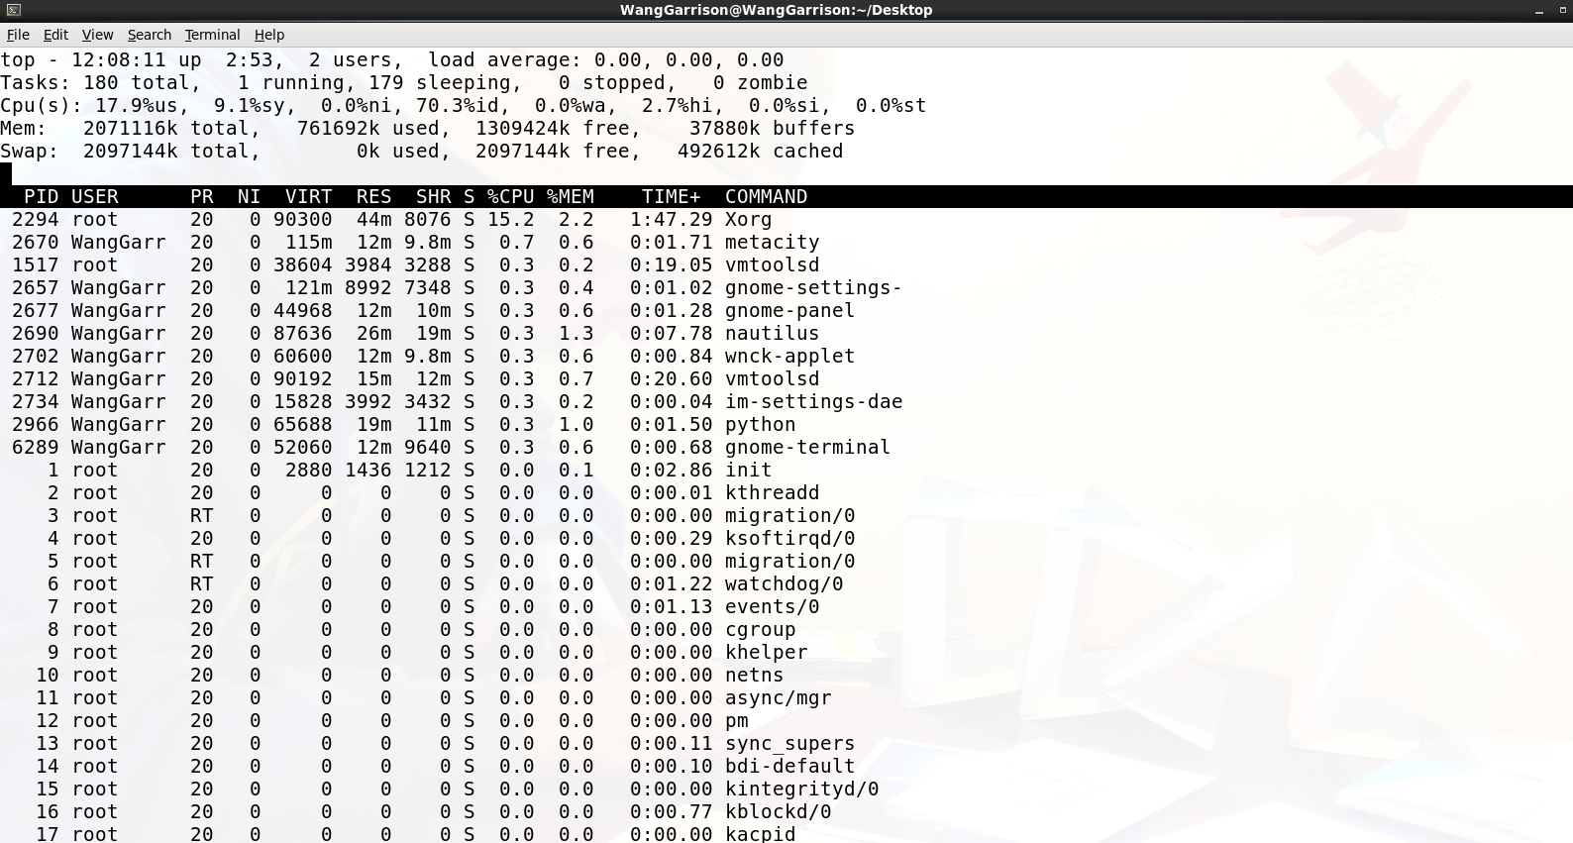Image resolution: width=1573 pixels, height=843 pixels.
Task: Select the gnome-terminal process name
Action: tap(808, 448)
